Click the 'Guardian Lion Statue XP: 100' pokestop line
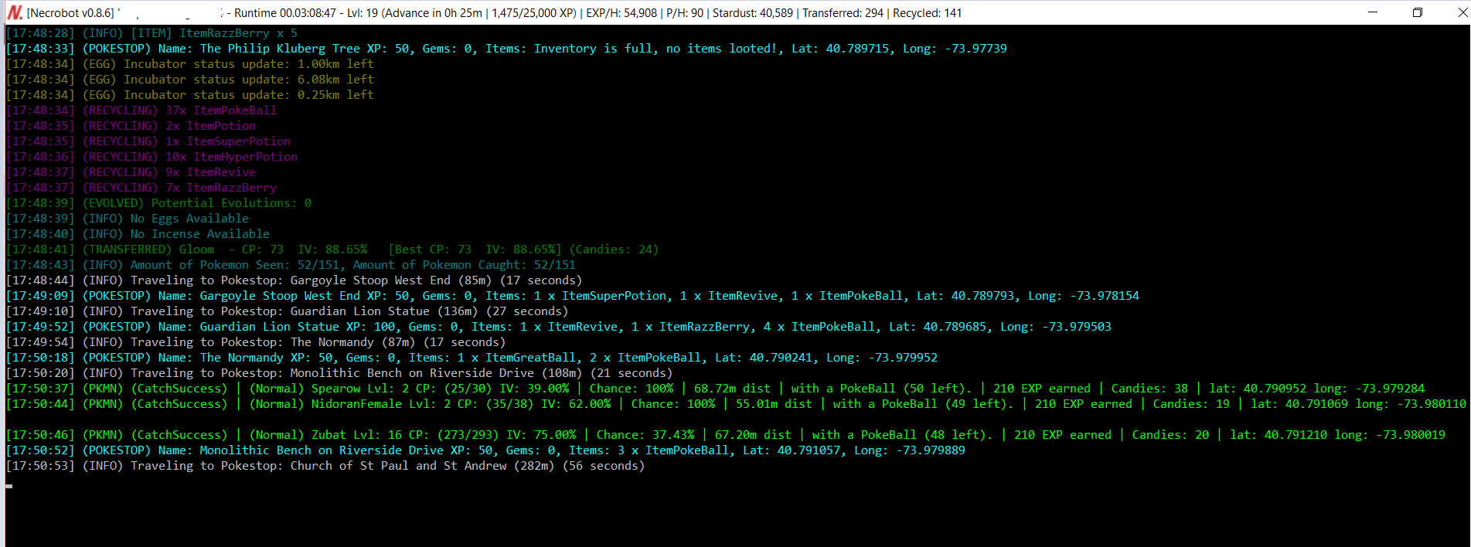Viewport: 1471px width, 547px height. tap(559, 327)
